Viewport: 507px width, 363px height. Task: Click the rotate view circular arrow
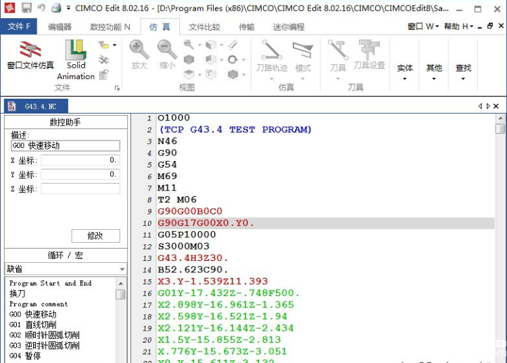(x=233, y=59)
